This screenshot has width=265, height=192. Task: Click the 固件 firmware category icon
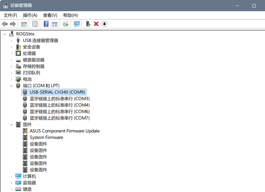coord(18,124)
